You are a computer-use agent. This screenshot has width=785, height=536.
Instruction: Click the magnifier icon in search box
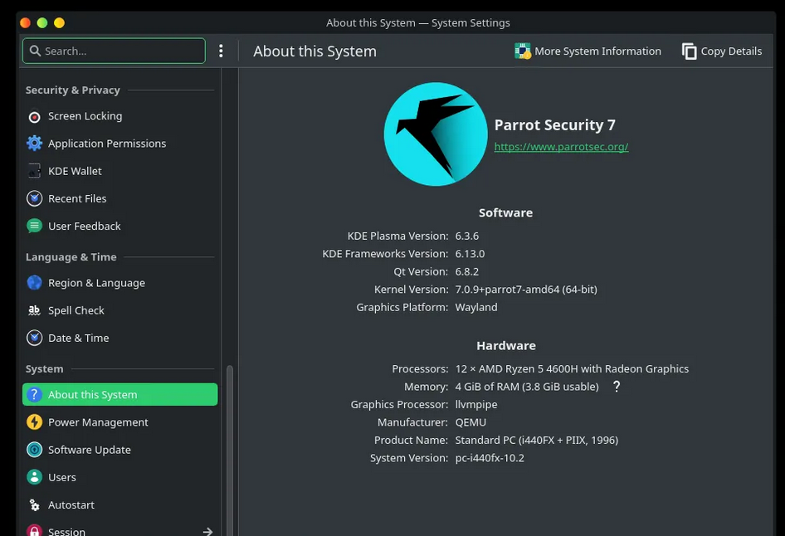35,51
